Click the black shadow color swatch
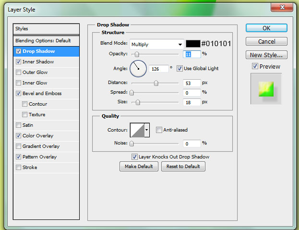 [x=192, y=44]
